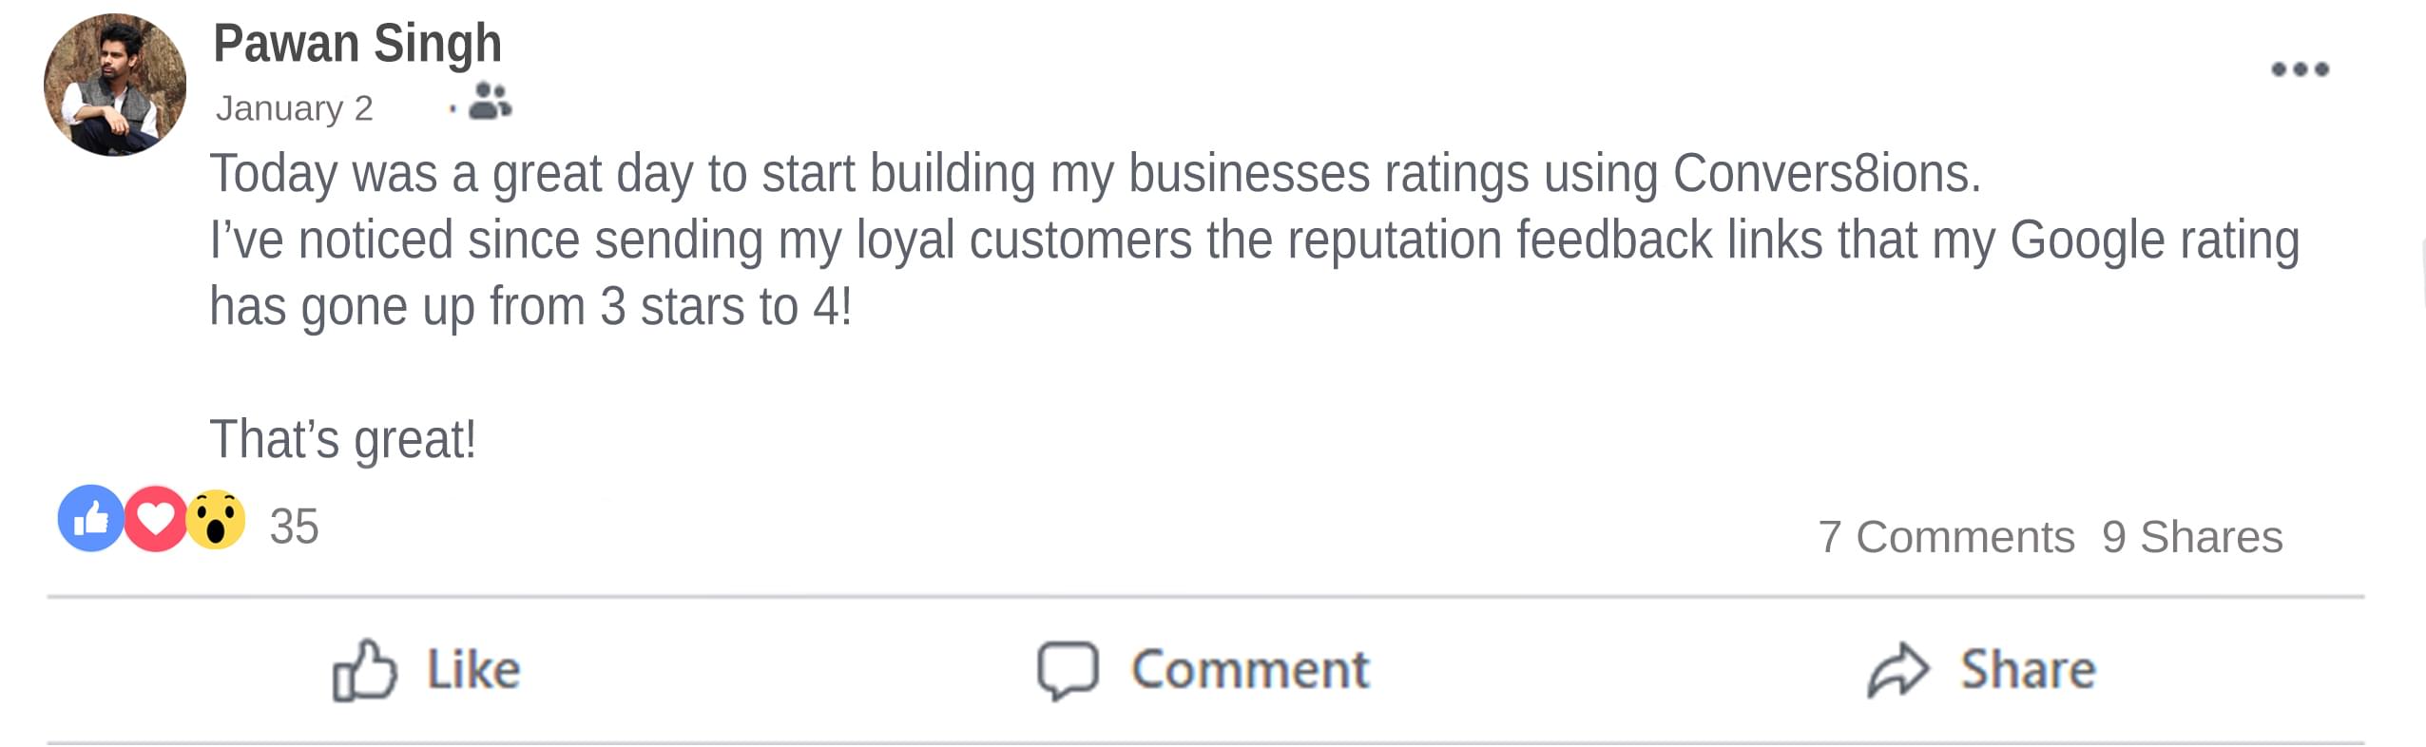Click the blue thumbs-up reaction icon
The height and width of the screenshot is (747, 2426).
(x=90, y=519)
